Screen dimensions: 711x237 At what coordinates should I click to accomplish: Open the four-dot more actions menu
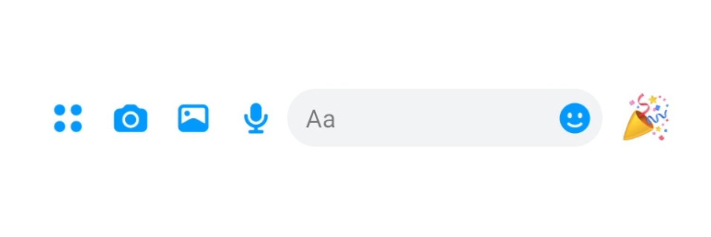pos(68,118)
